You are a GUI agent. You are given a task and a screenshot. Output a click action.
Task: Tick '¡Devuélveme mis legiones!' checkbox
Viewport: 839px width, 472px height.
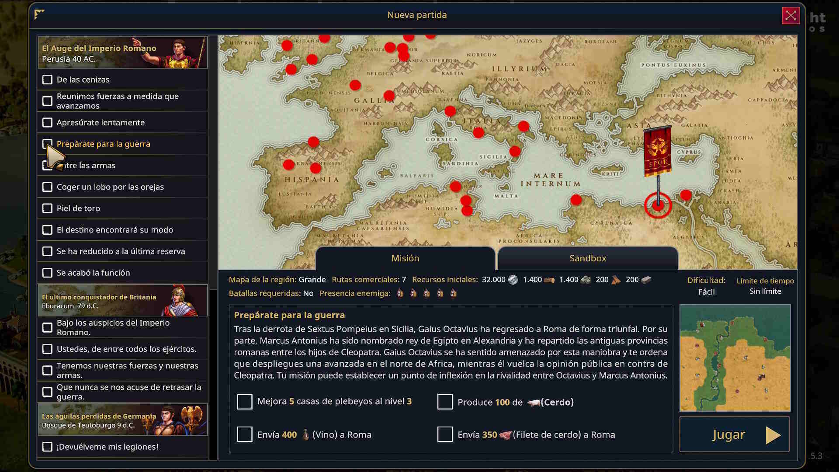coord(47,447)
